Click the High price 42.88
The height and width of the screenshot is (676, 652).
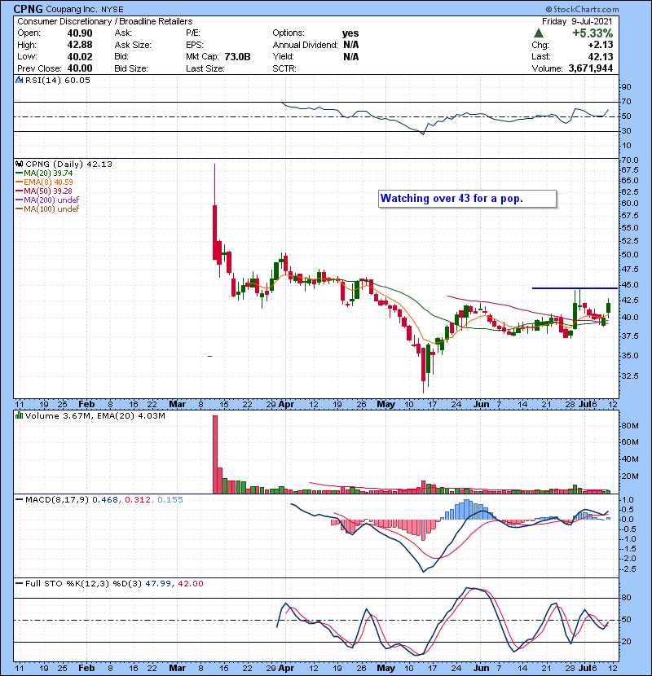point(80,45)
